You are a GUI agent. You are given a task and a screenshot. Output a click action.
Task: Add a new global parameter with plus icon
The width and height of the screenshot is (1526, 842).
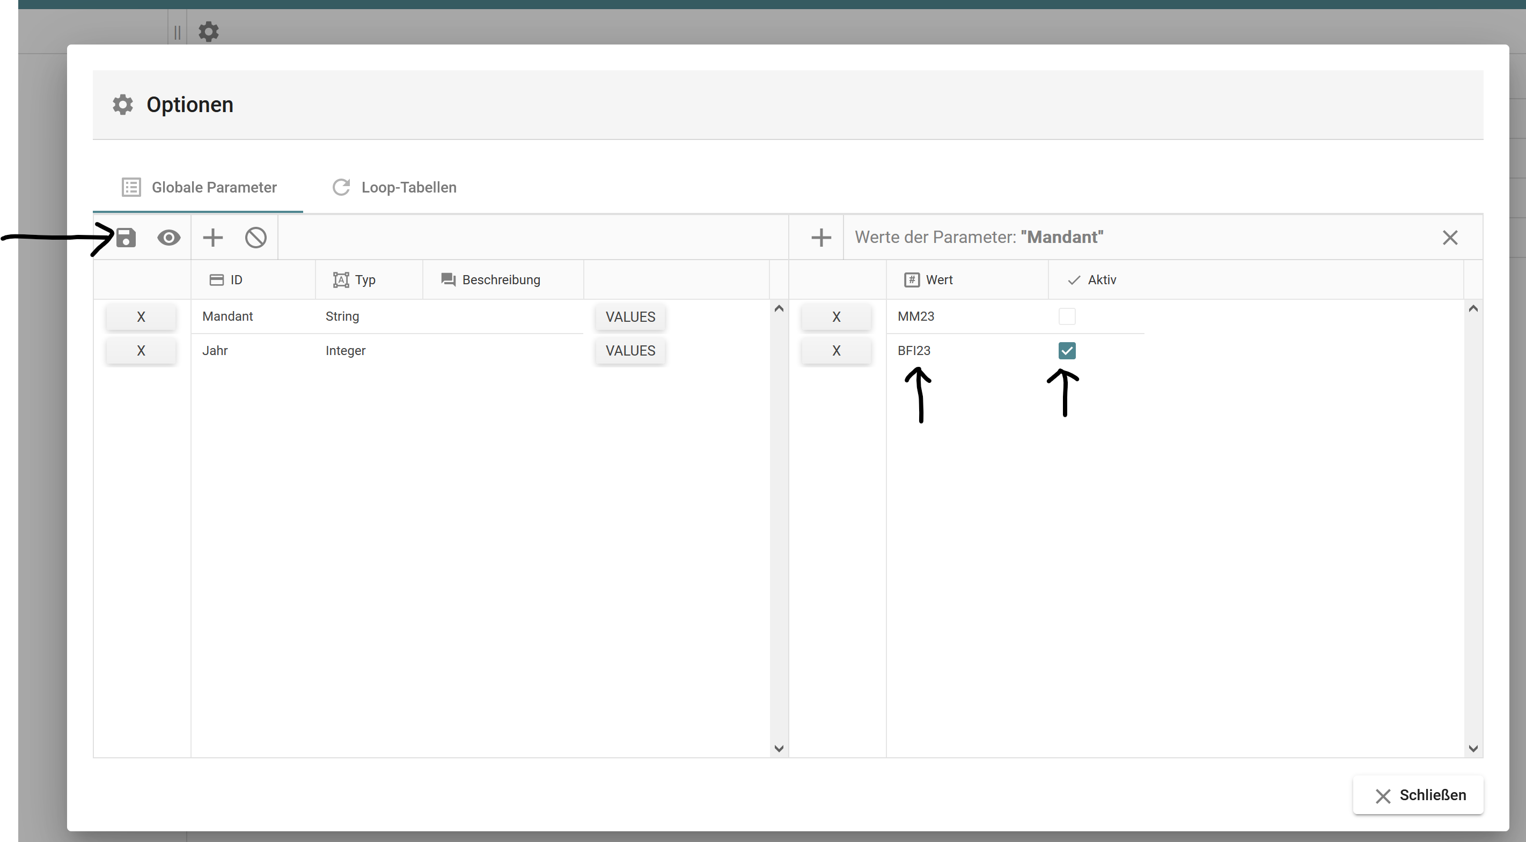(212, 238)
